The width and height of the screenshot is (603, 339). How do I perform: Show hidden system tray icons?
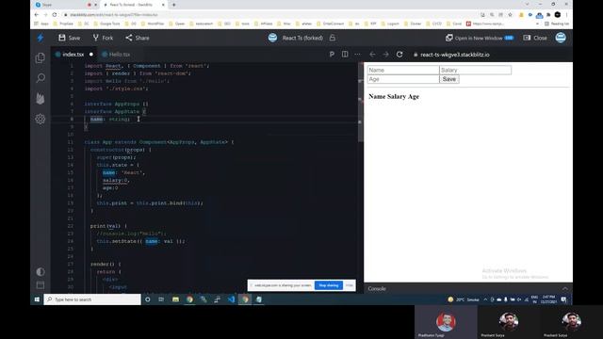tap(485, 299)
